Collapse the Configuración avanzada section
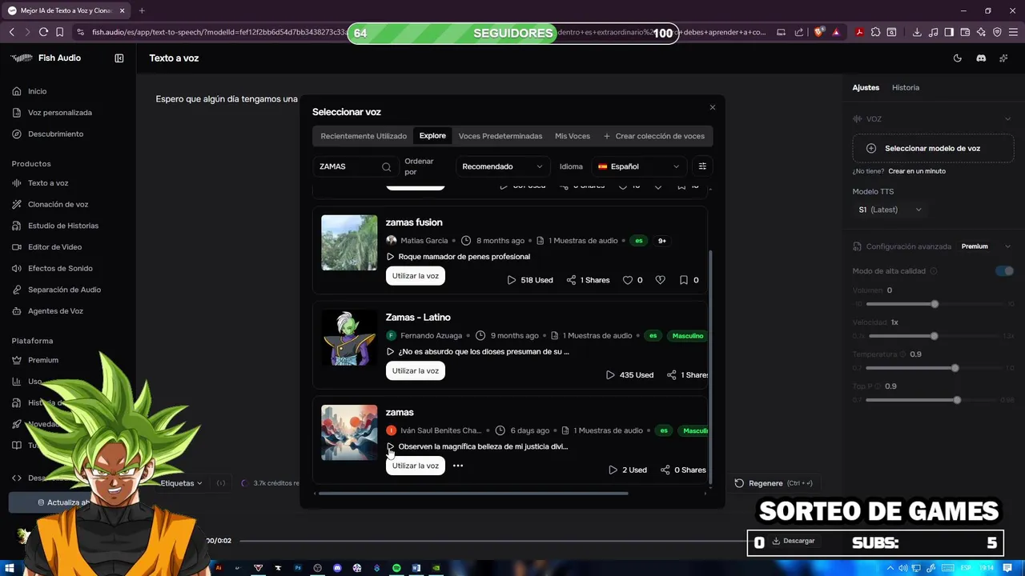 [1007, 246]
